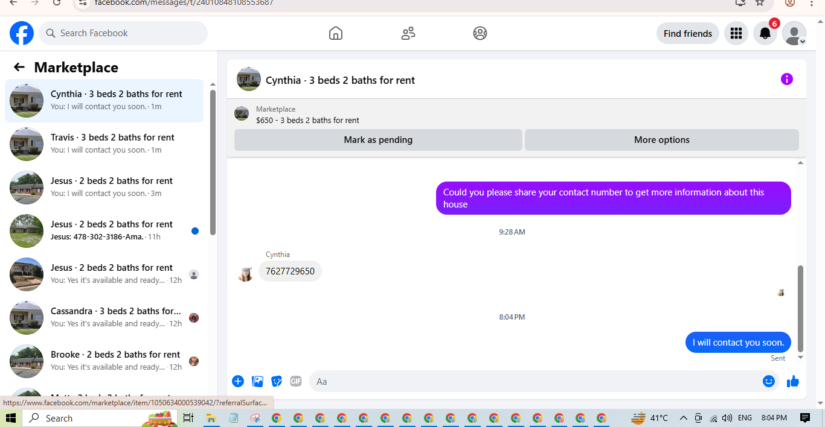
Task: Send a thumbs up like
Action: click(x=793, y=381)
